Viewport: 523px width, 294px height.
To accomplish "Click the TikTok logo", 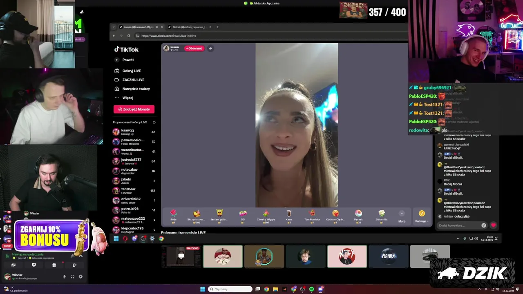I will tap(126, 49).
